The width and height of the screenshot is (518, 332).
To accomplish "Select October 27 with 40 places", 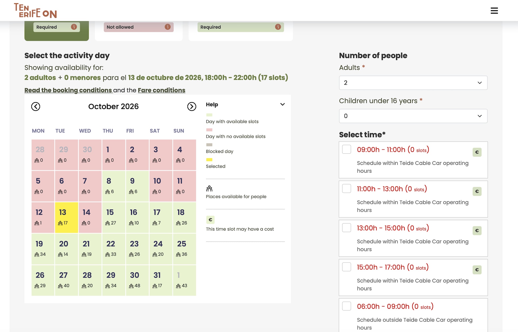I will coord(66,280).
